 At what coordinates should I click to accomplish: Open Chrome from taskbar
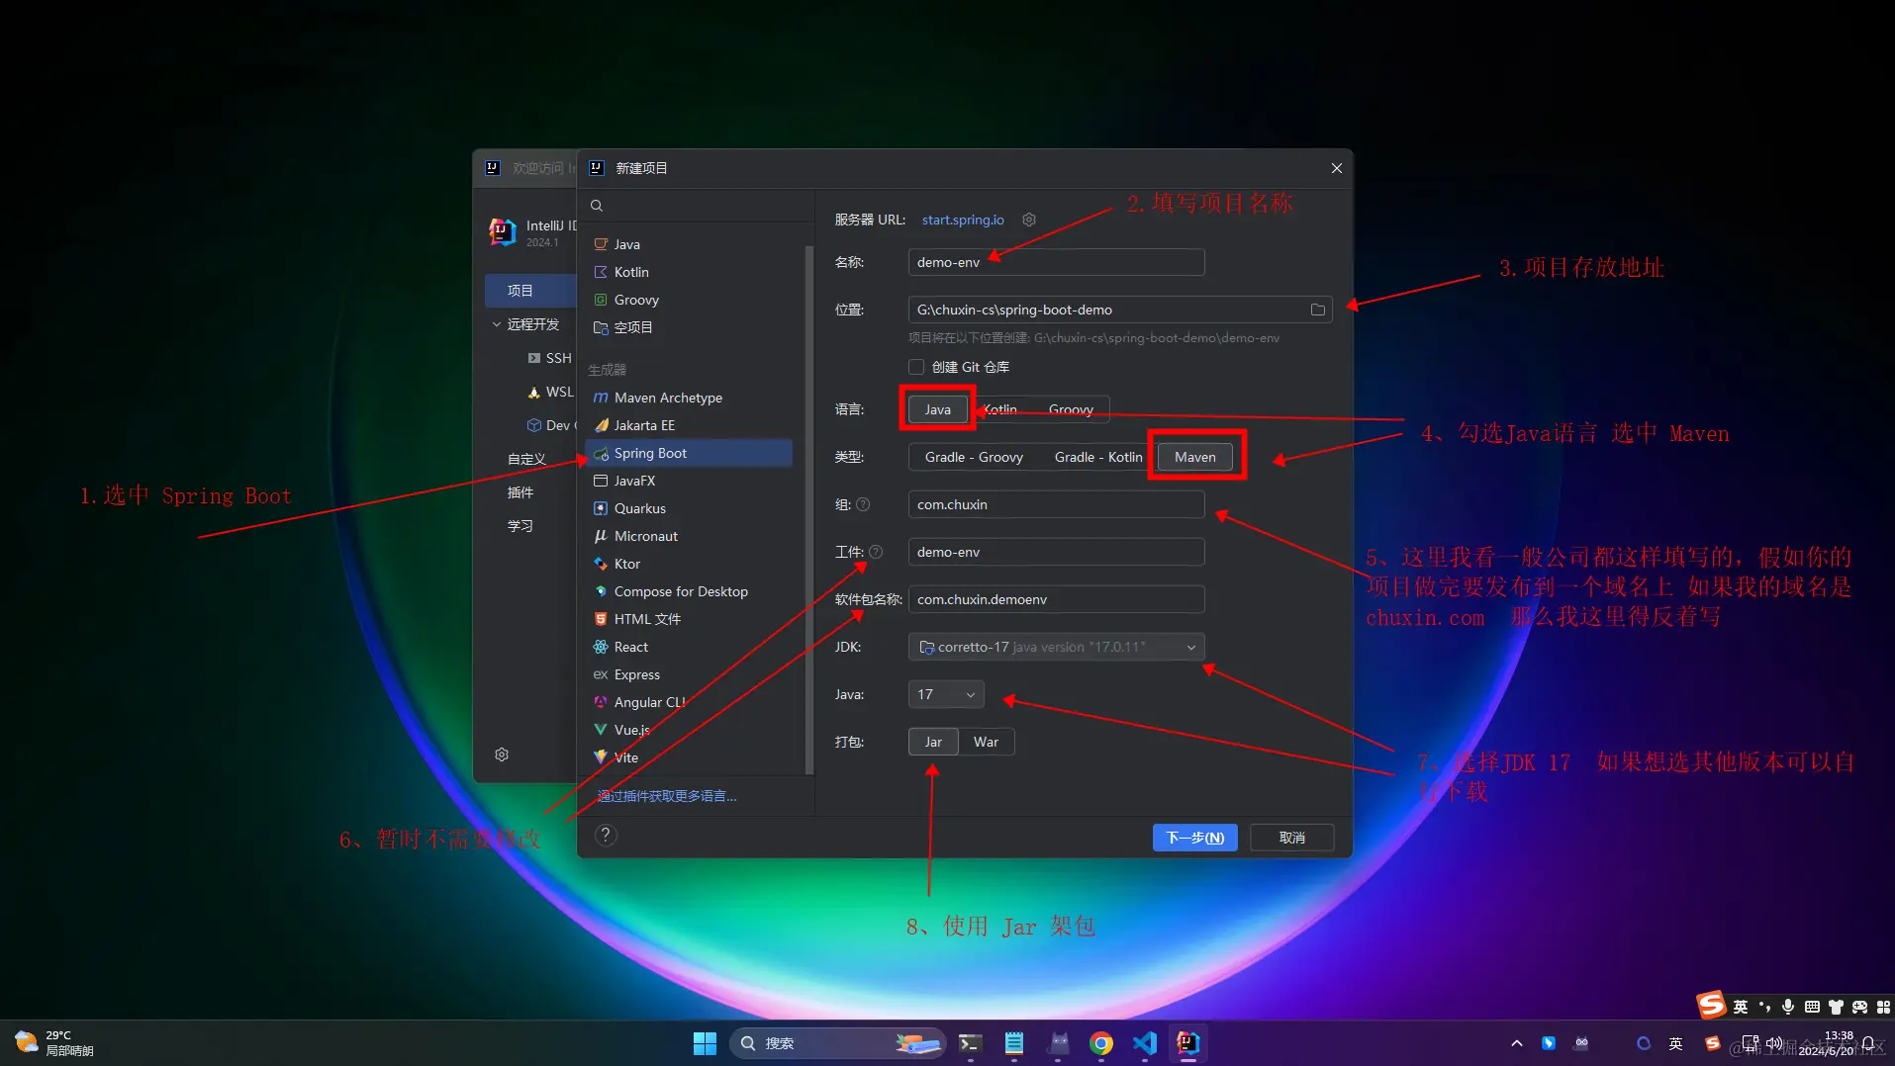point(1100,1043)
